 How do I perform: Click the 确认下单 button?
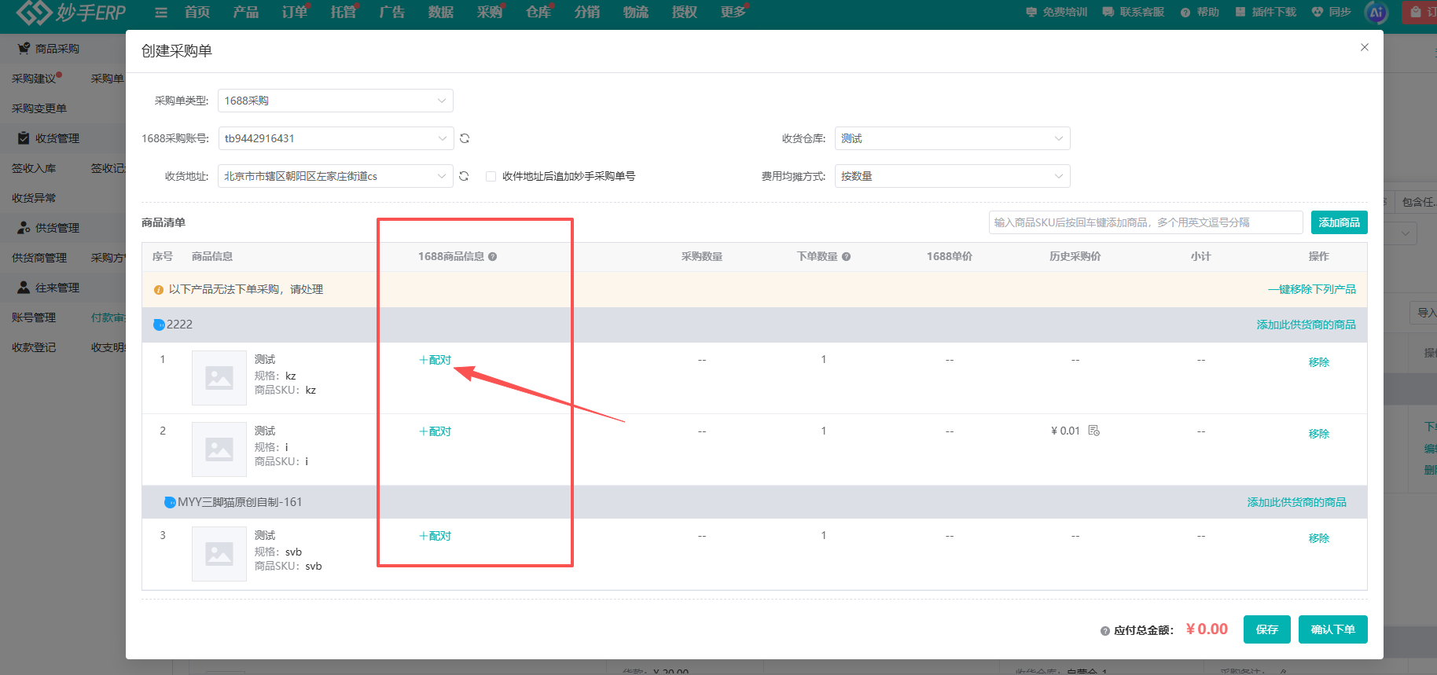(1333, 629)
